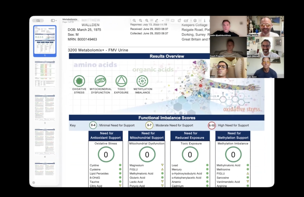The width and height of the screenshot is (304, 197).
Task: Click the Cystine row text
Action: [94, 165]
